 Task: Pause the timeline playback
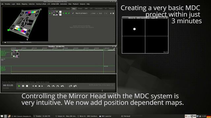(x=23, y=86)
